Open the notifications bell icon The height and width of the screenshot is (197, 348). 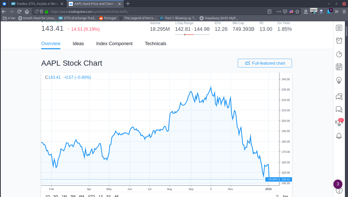339,136
